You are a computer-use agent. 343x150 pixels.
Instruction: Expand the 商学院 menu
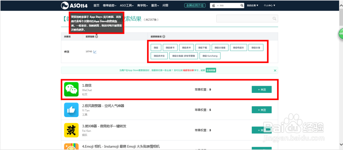pyautogui.click(x=143, y=5)
